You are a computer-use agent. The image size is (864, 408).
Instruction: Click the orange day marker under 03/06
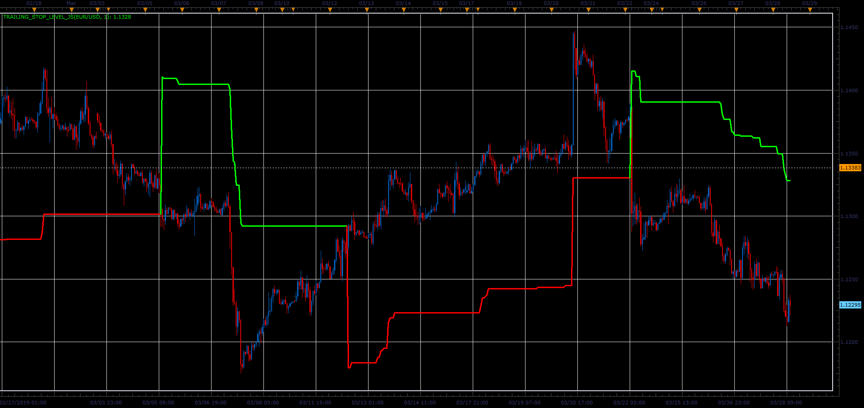point(182,10)
